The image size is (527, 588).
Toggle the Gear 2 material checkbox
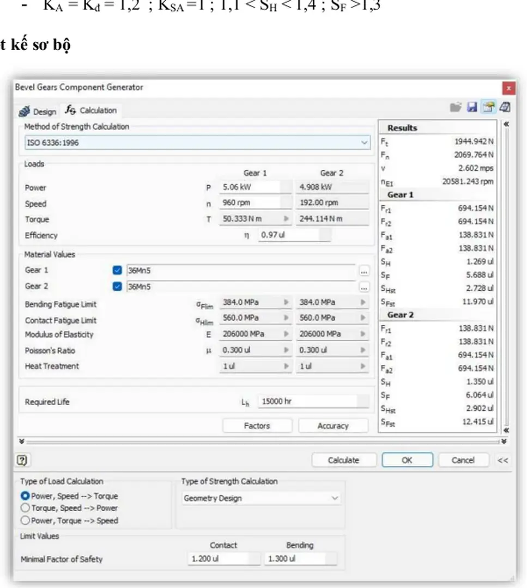tap(117, 286)
